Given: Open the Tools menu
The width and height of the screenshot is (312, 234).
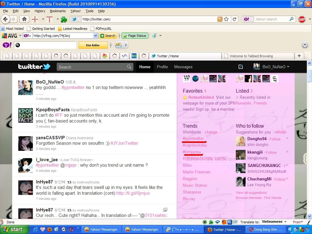Looking at the screenshot, I should coord(89,11).
